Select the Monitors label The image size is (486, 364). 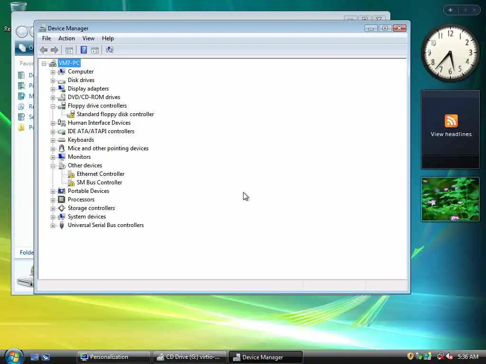[x=79, y=157]
